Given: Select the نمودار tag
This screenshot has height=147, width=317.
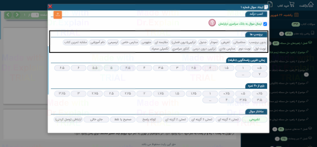Looking at the screenshot, I should tap(213, 42).
